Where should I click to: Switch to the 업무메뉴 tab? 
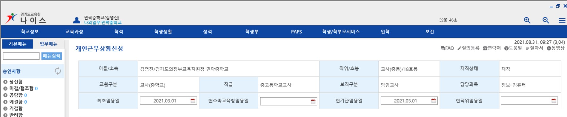[48, 44]
